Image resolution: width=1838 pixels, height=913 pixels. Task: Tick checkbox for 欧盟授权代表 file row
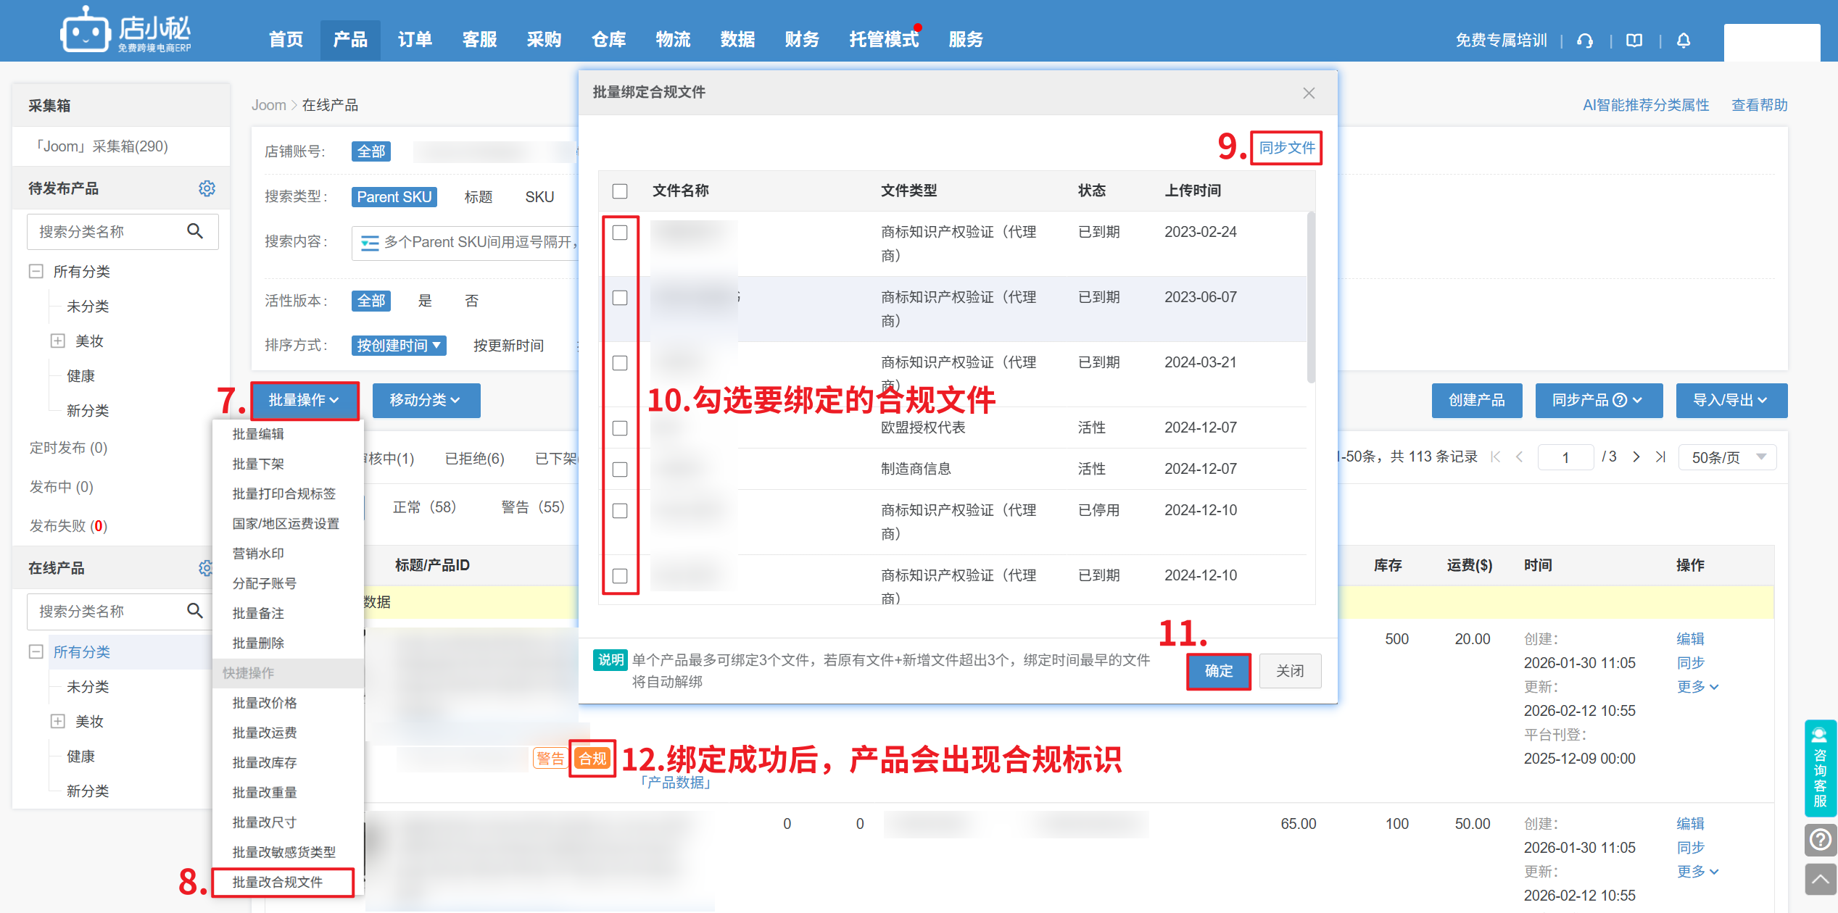tap(620, 428)
